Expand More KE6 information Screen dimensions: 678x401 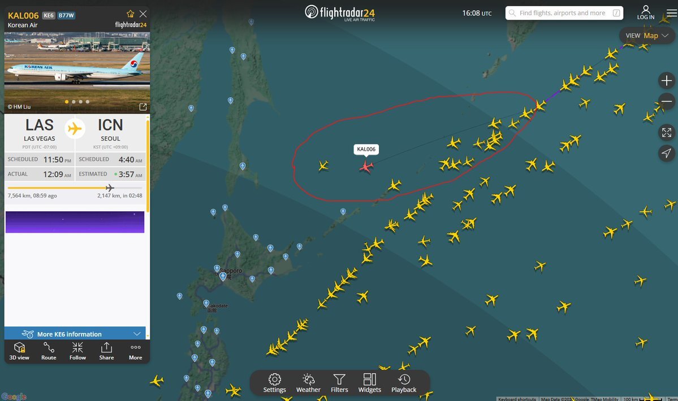(77, 334)
